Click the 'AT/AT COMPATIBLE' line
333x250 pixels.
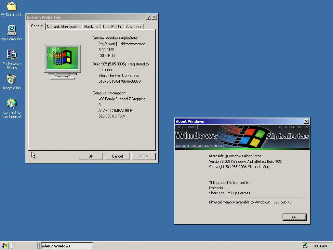pos(115,111)
